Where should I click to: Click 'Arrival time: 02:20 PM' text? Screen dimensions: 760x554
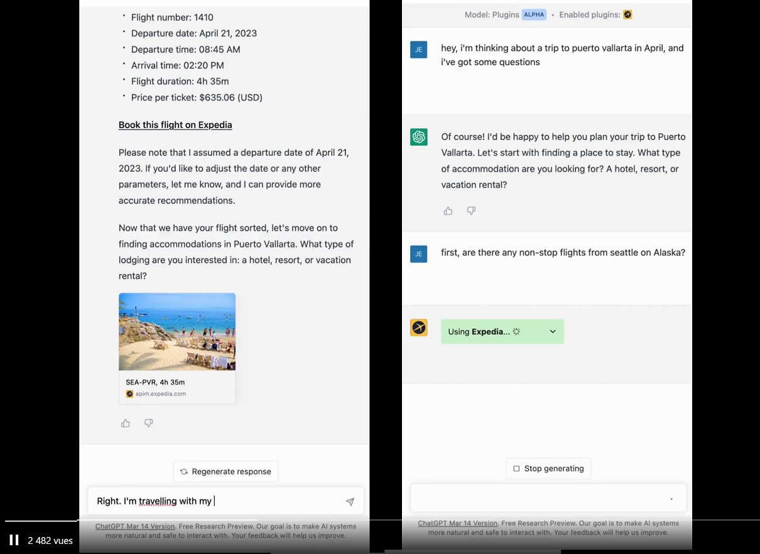pos(178,65)
